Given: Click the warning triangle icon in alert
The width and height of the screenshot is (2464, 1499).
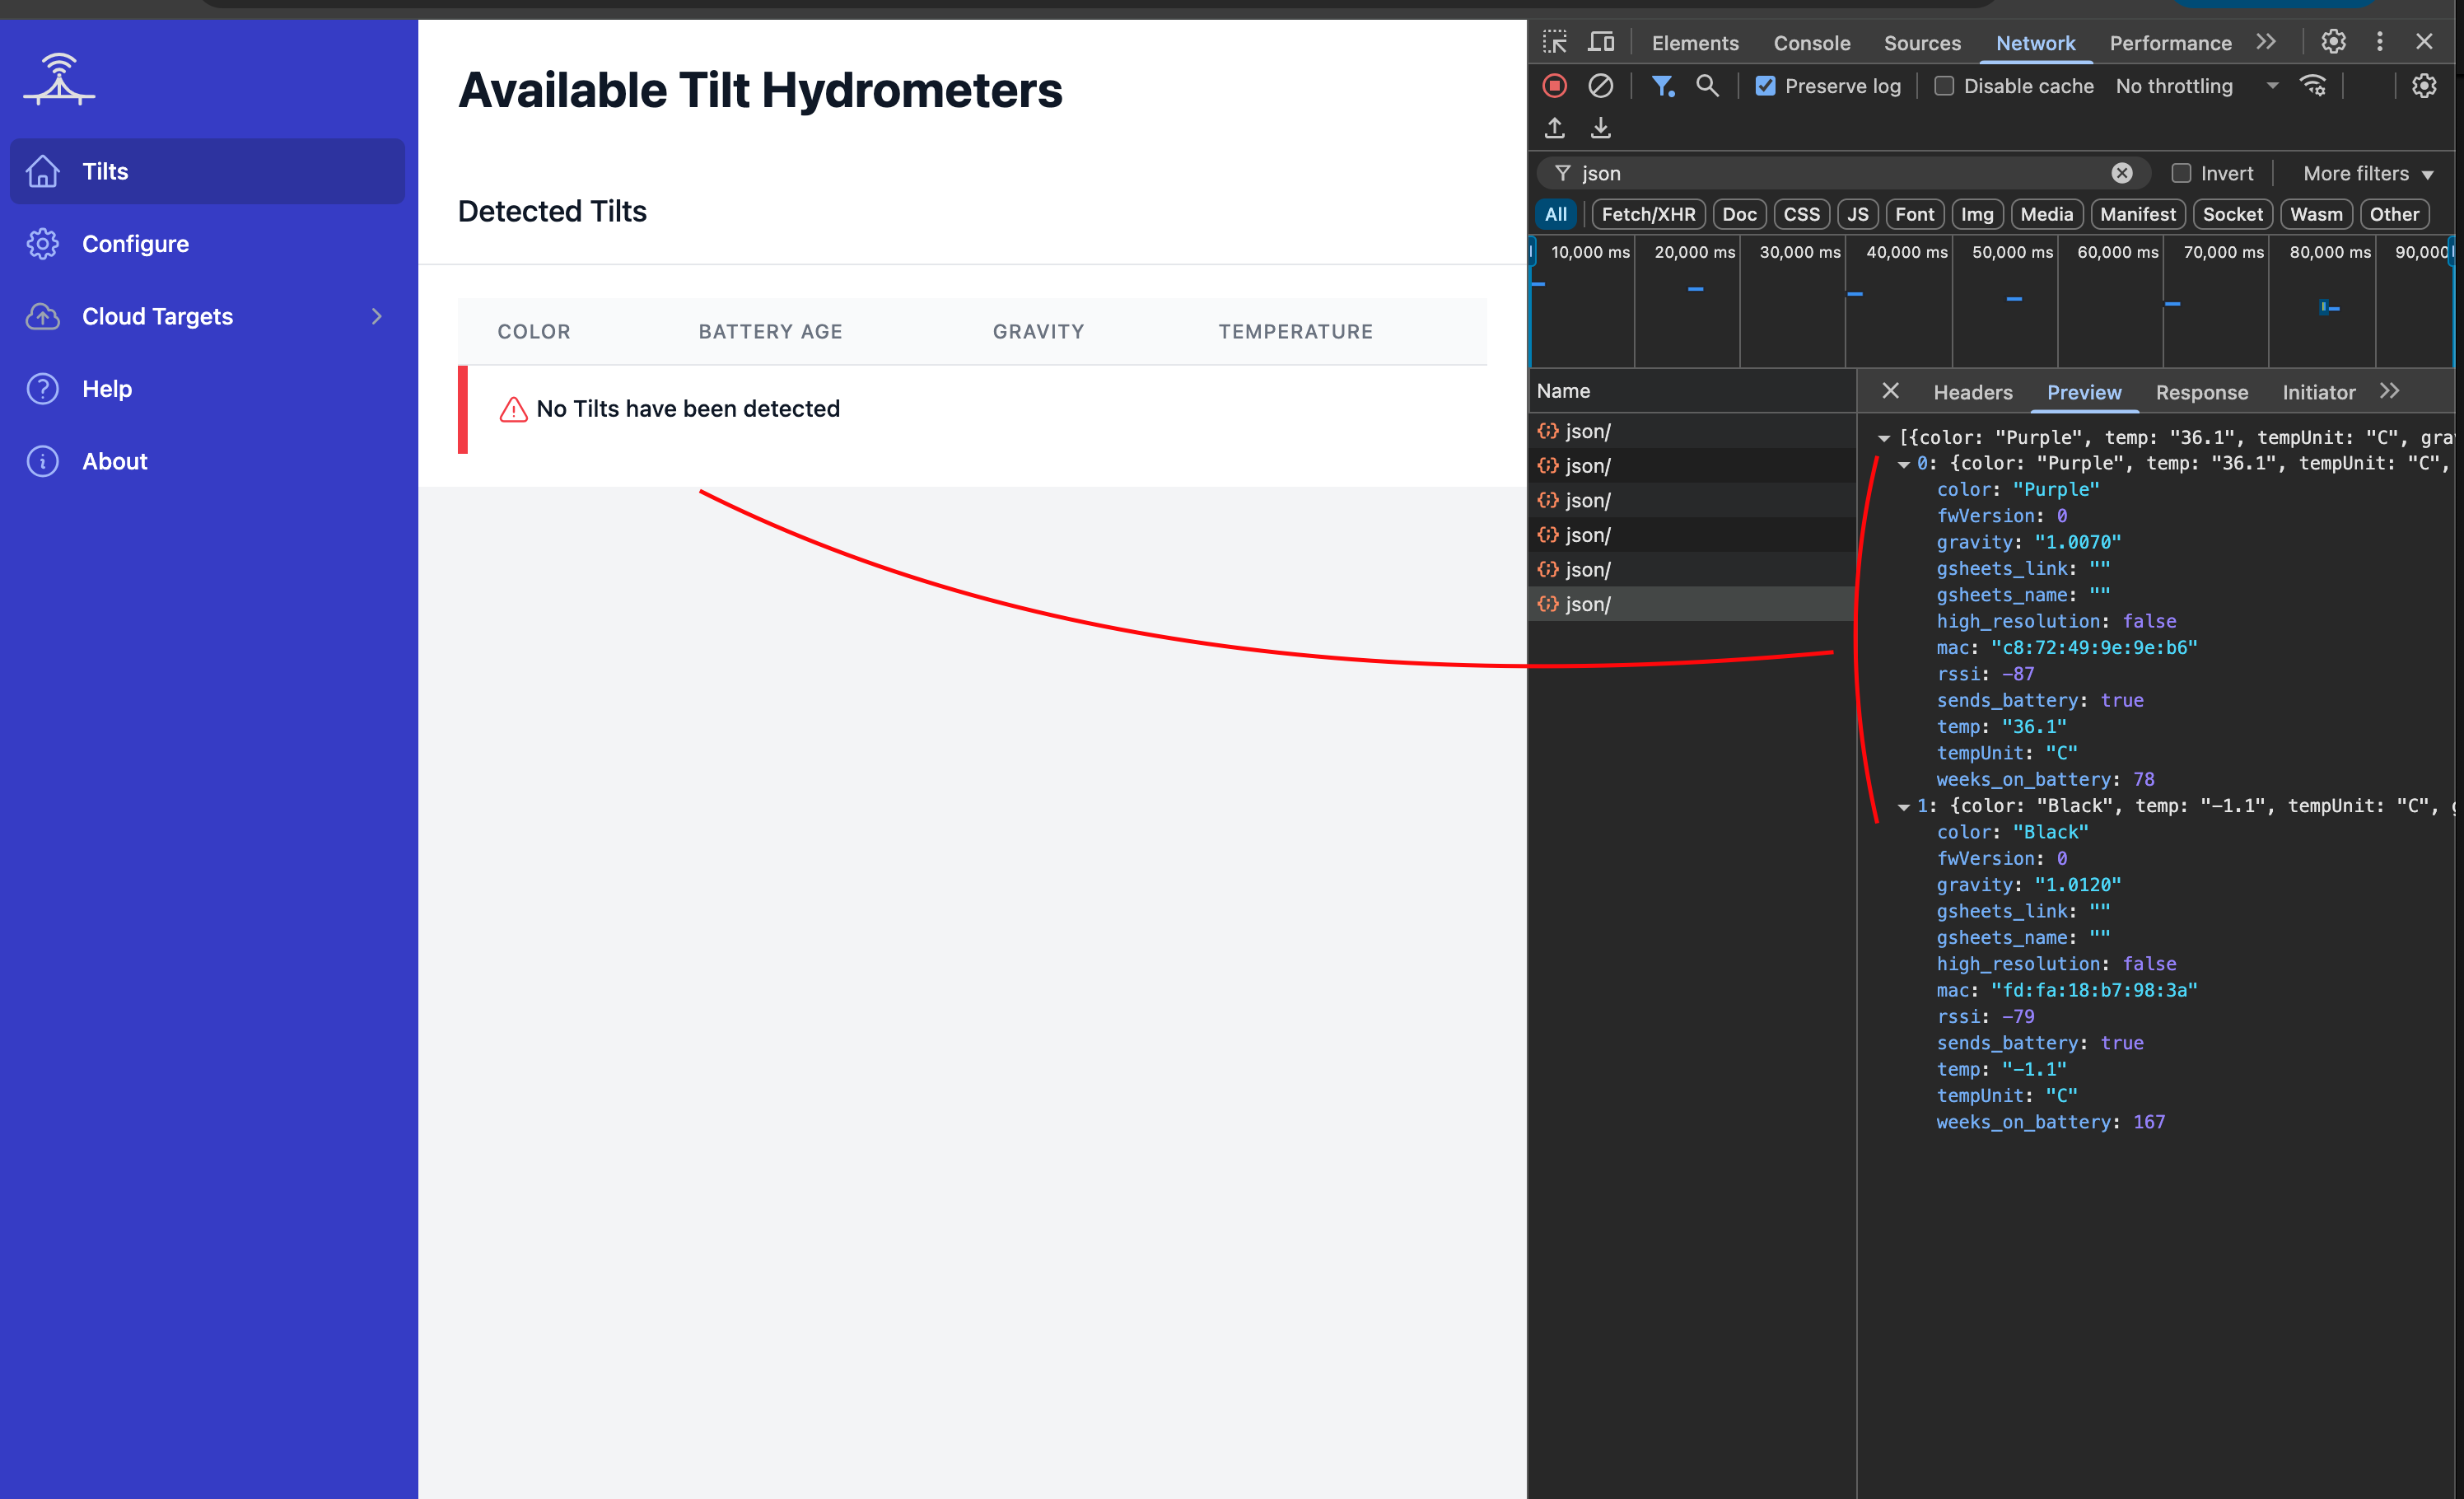Looking at the screenshot, I should 513,409.
